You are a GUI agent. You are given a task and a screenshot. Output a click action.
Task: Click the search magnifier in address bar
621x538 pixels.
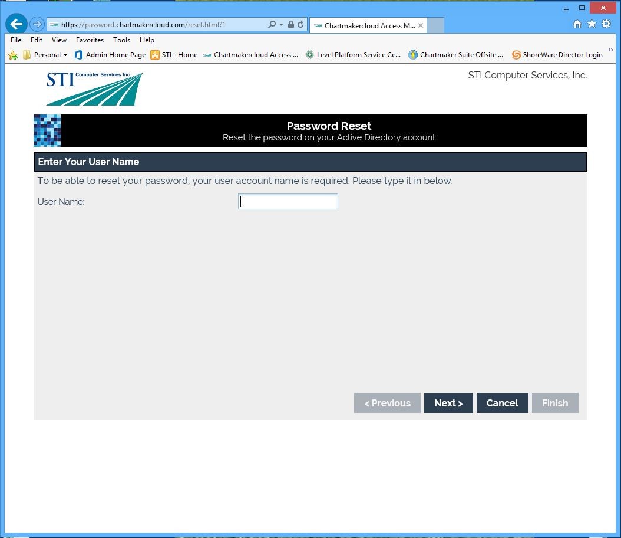point(272,25)
